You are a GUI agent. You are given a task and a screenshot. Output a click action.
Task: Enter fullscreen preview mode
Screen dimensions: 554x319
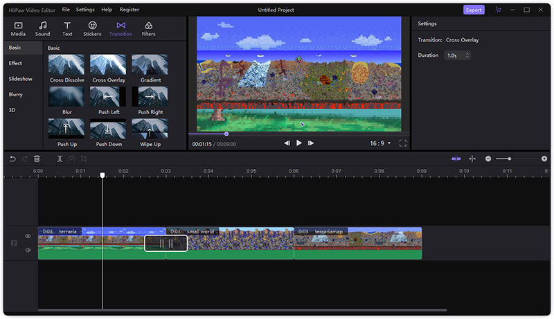403,143
